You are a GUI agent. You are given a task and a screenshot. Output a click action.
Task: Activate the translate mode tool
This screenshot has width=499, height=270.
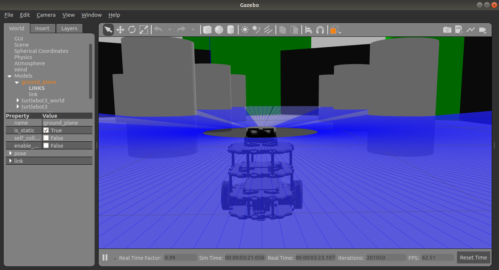coord(120,30)
